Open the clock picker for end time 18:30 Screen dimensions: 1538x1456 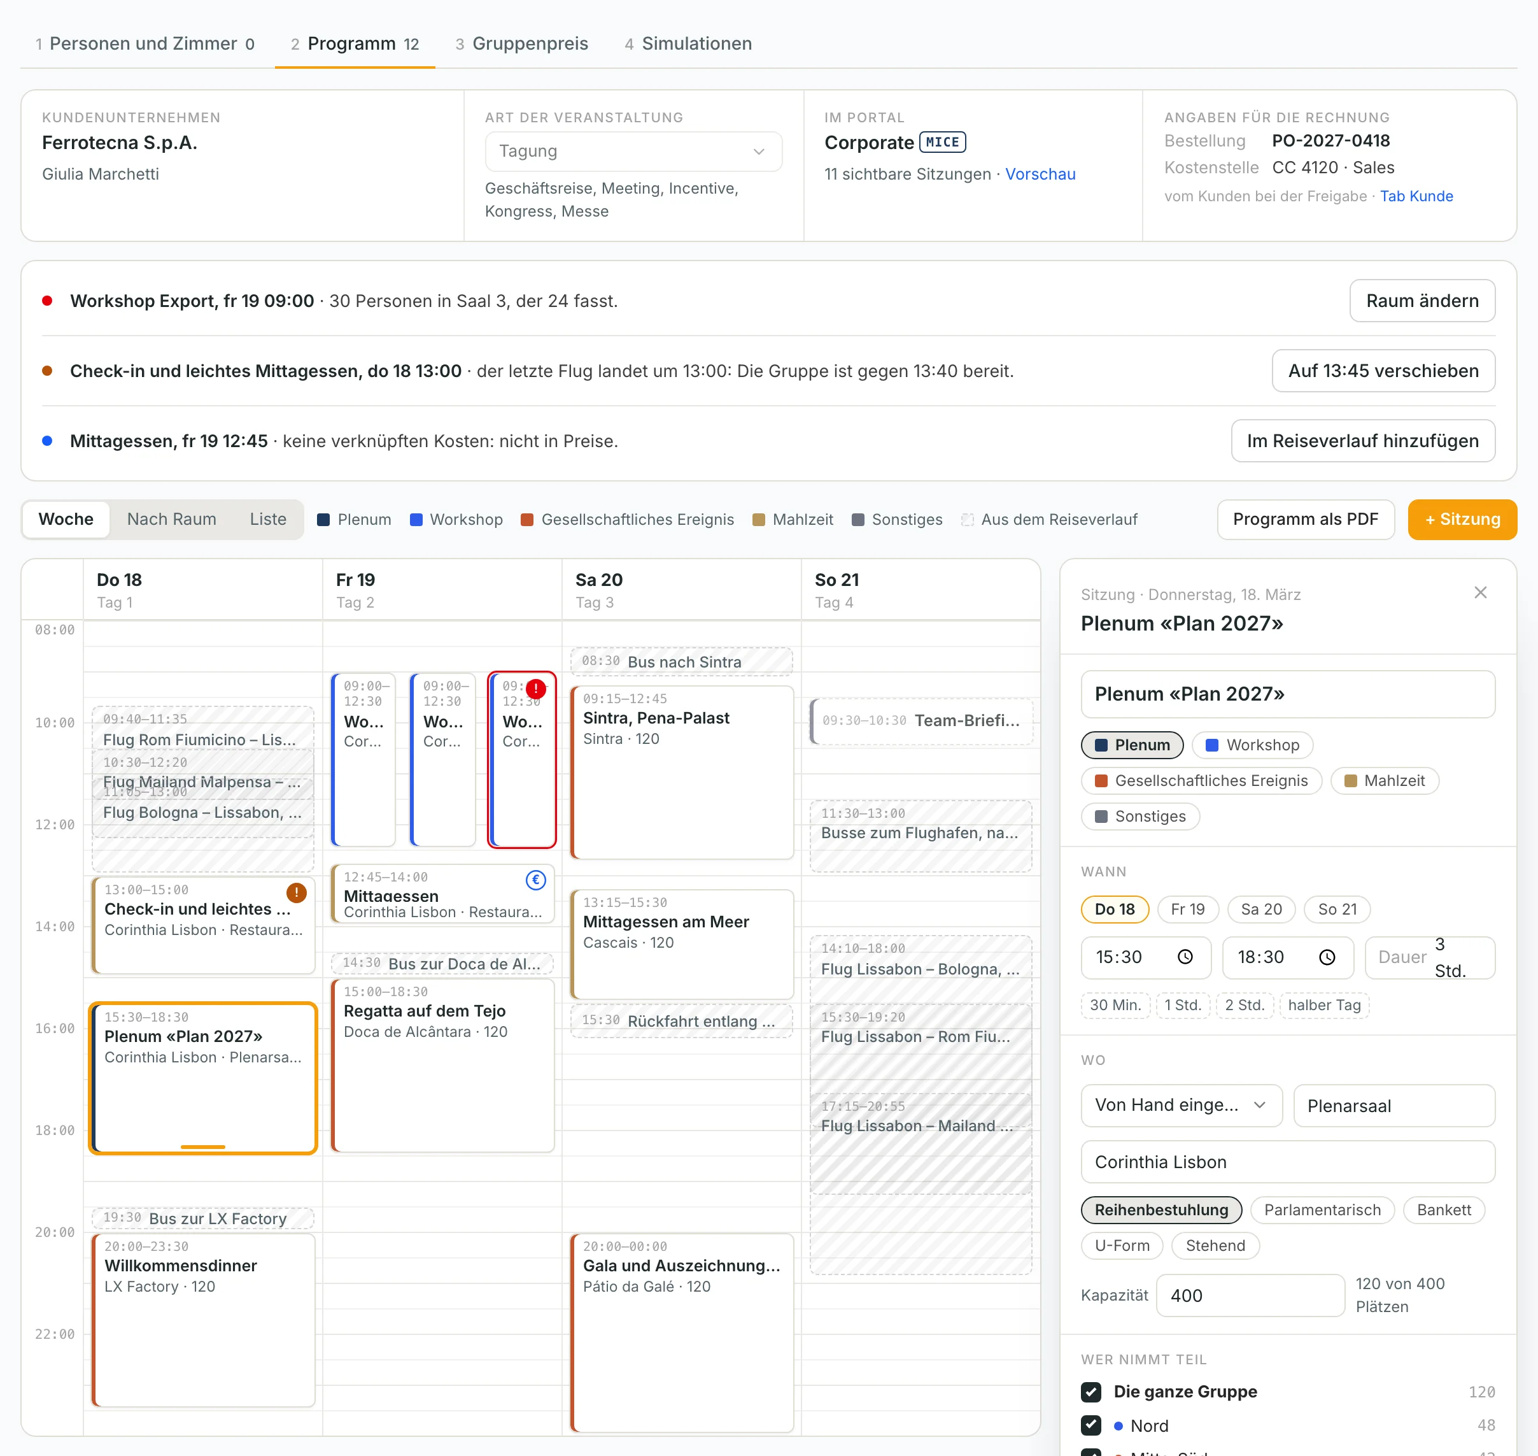[1327, 957]
